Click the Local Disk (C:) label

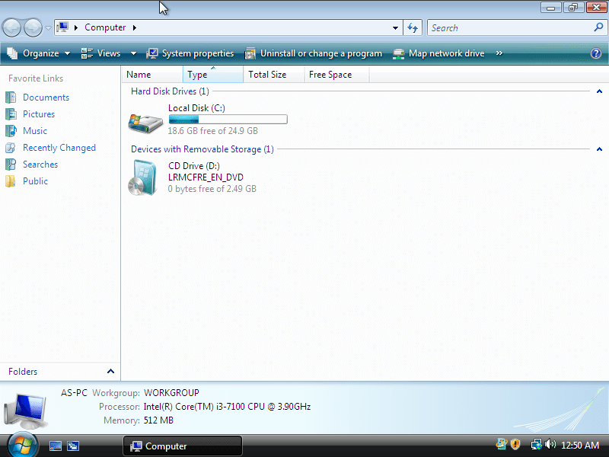[196, 108]
